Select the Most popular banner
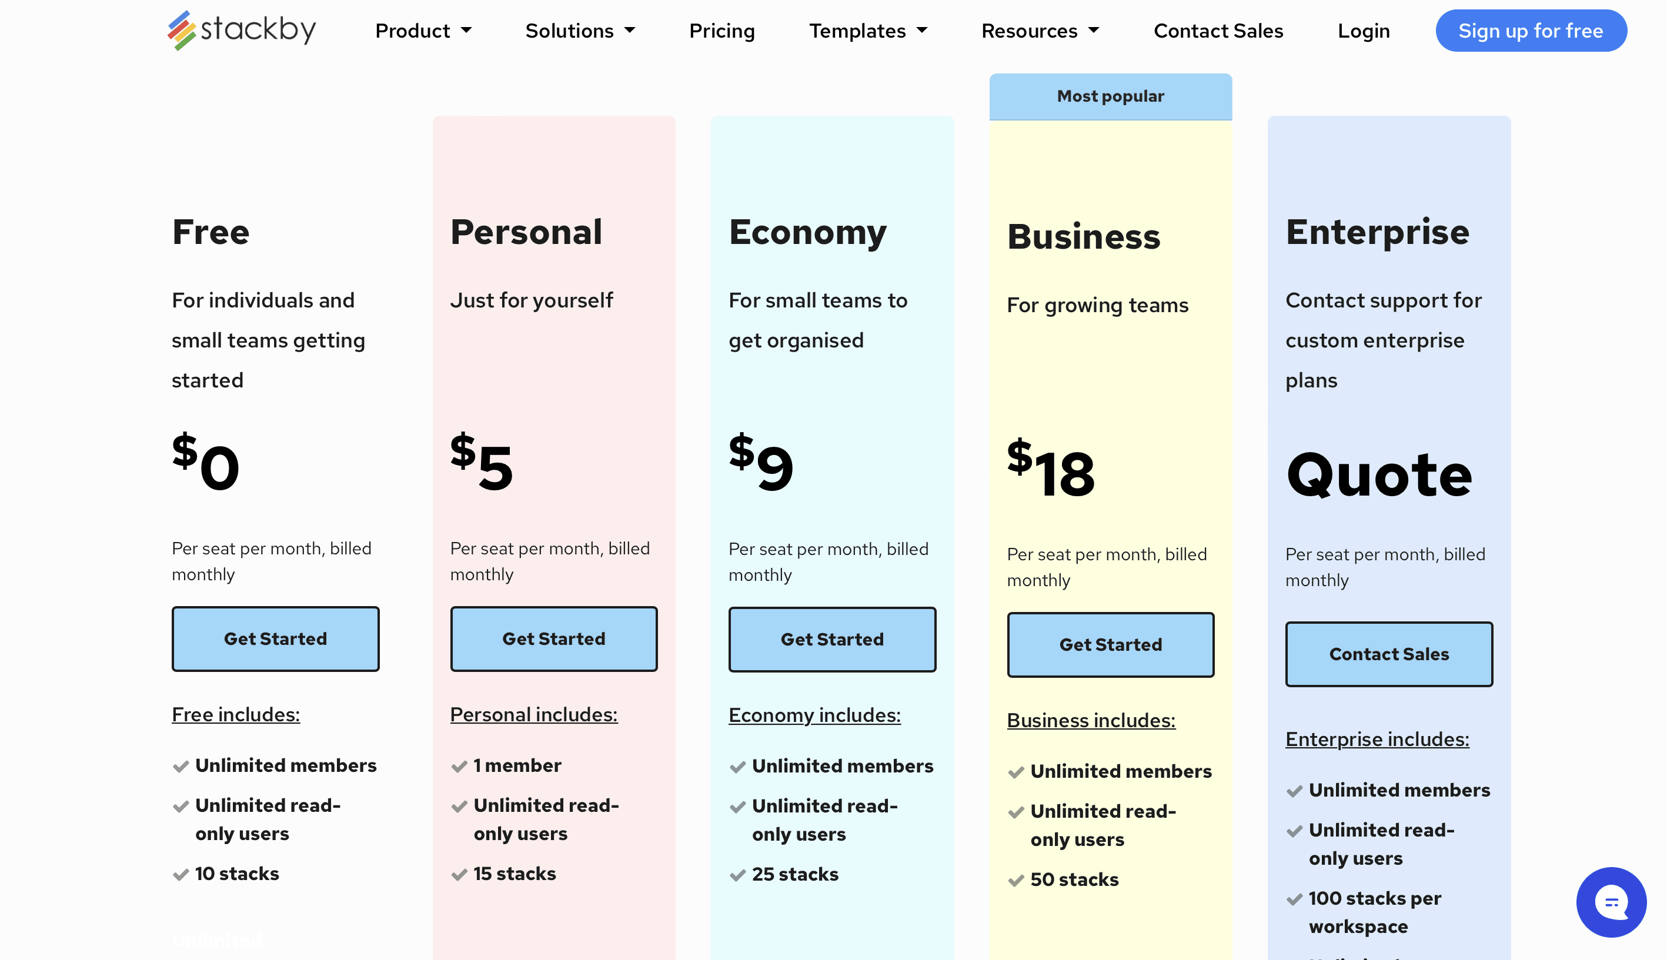Screen dimensions: 1667x960 (x=1110, y=96)
